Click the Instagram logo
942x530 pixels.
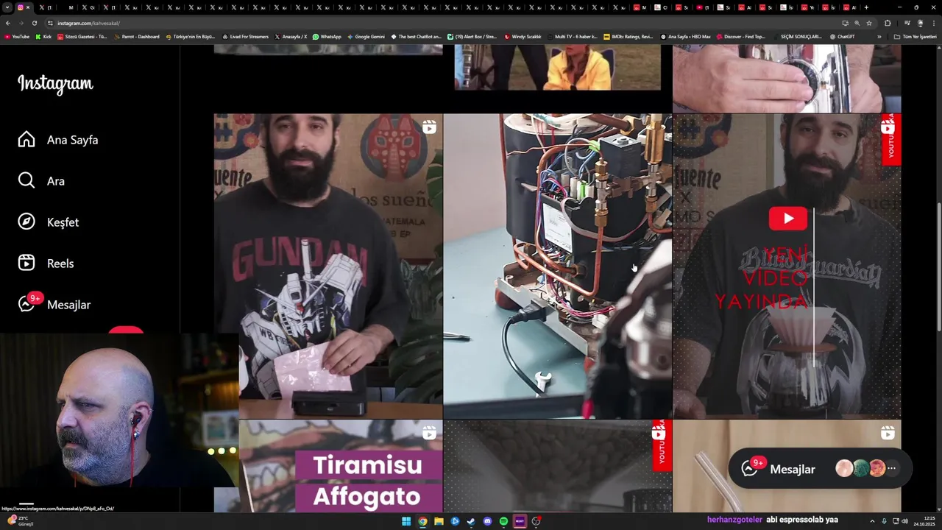55,84
